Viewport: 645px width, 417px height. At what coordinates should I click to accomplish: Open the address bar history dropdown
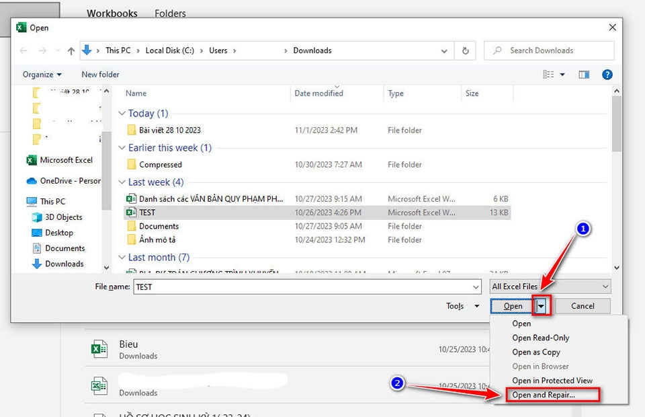click(444, 51)
